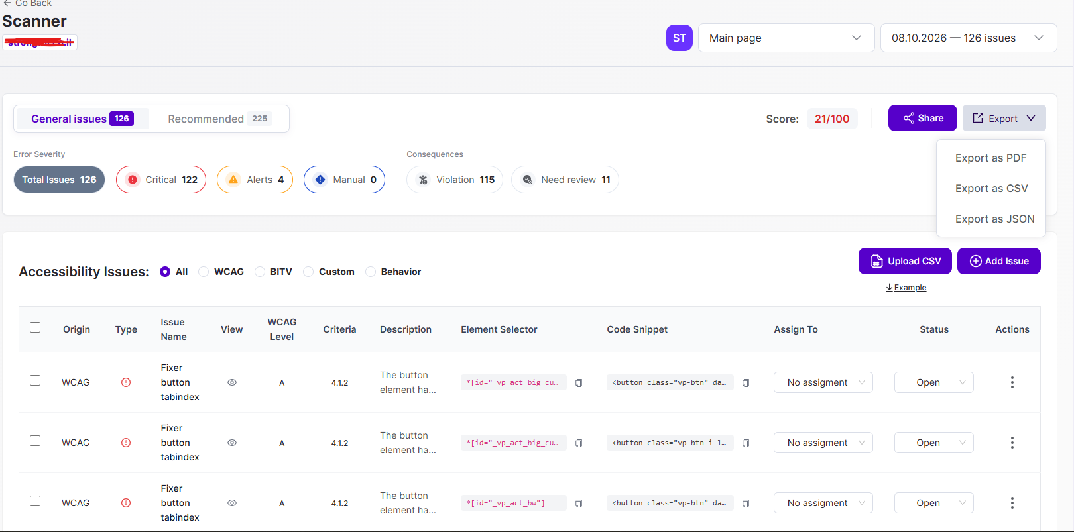Select the Behavior radio filter

coord(371,272)
